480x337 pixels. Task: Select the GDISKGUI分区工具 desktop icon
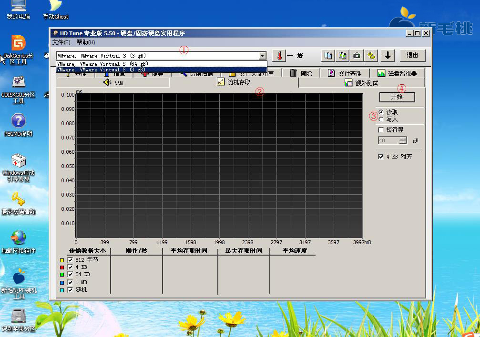pos(19,89)
